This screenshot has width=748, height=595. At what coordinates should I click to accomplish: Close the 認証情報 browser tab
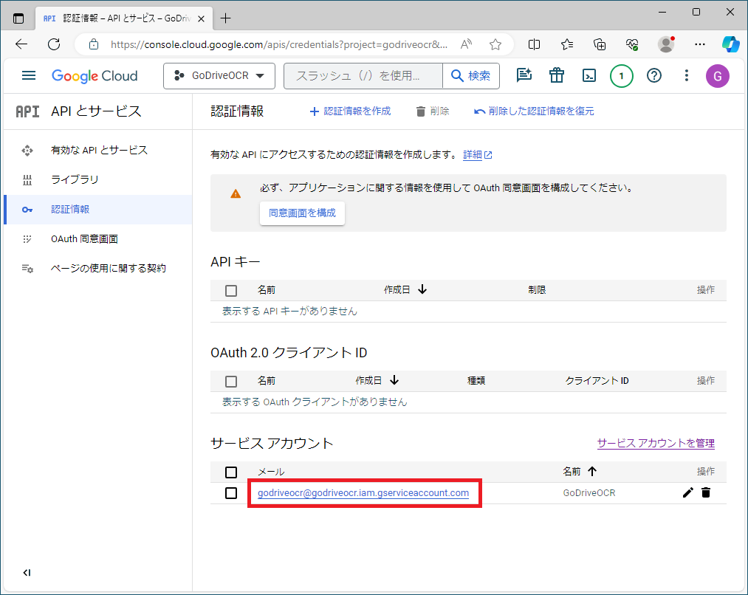pyautogui.click(x=202, y=18)
